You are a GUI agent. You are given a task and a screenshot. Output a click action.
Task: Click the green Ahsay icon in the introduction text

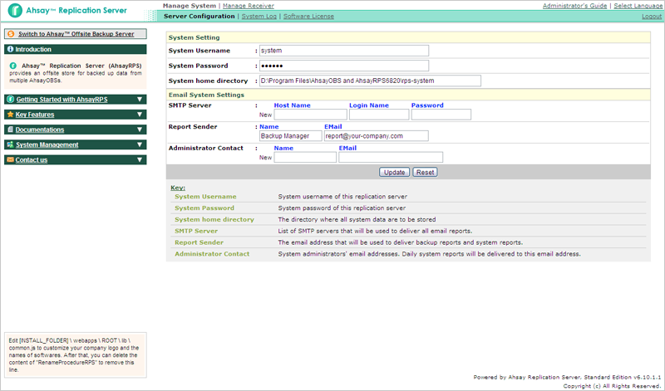click(13, 66)
